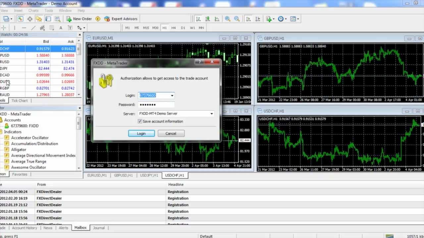424x238 pixels.
Task: Open the Periods clock icon
Action: pos(282,19)
